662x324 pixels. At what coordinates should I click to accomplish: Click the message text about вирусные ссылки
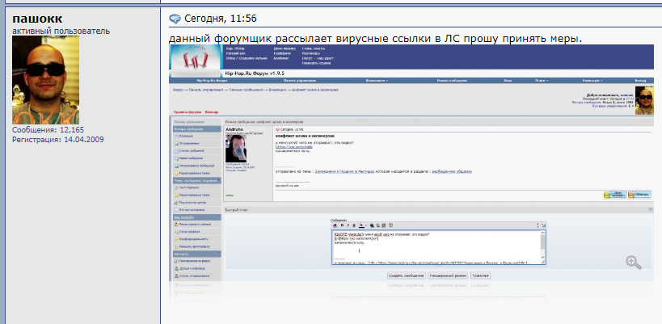(375, 39)
